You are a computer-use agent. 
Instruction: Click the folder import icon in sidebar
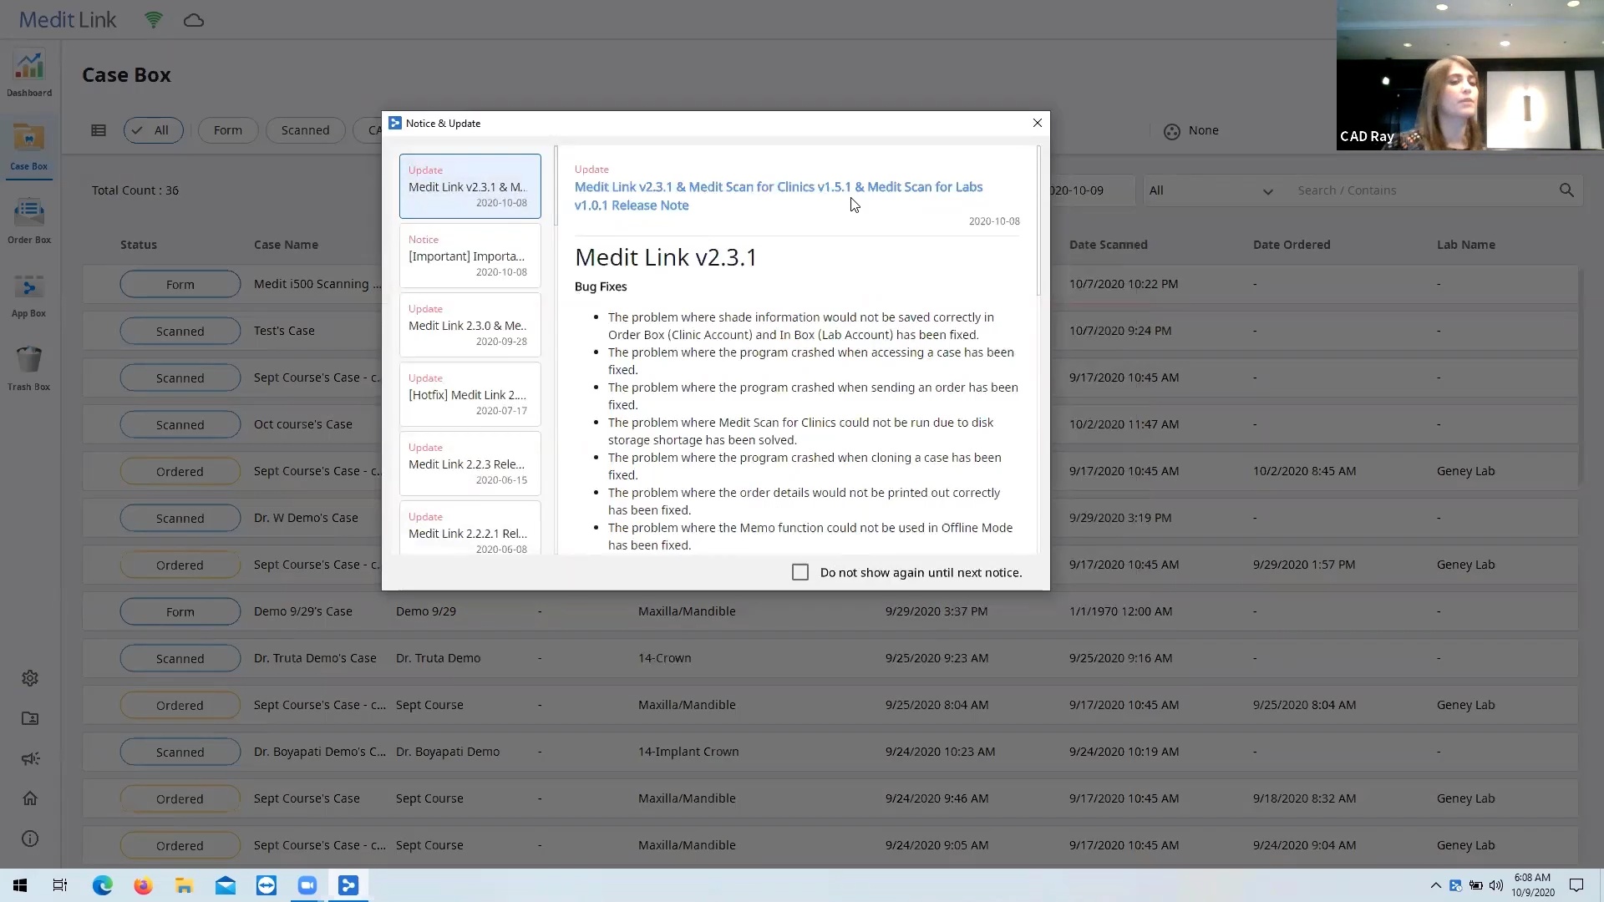pos(30,718)
